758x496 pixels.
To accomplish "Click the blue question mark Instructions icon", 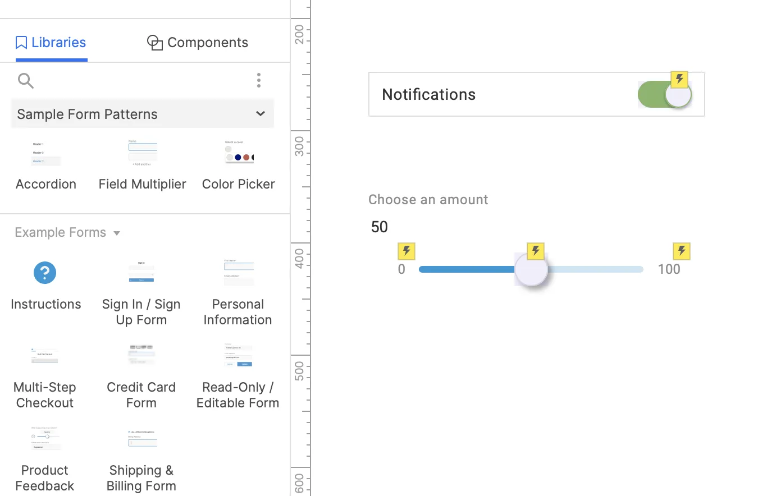I will [45, 273].
